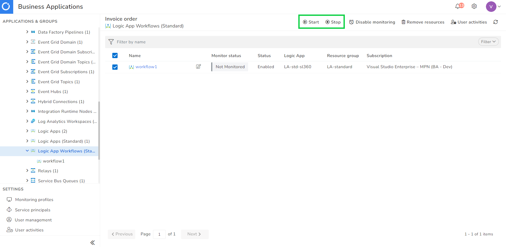
Task: Click the page number field
Action: tap(159, 234)
